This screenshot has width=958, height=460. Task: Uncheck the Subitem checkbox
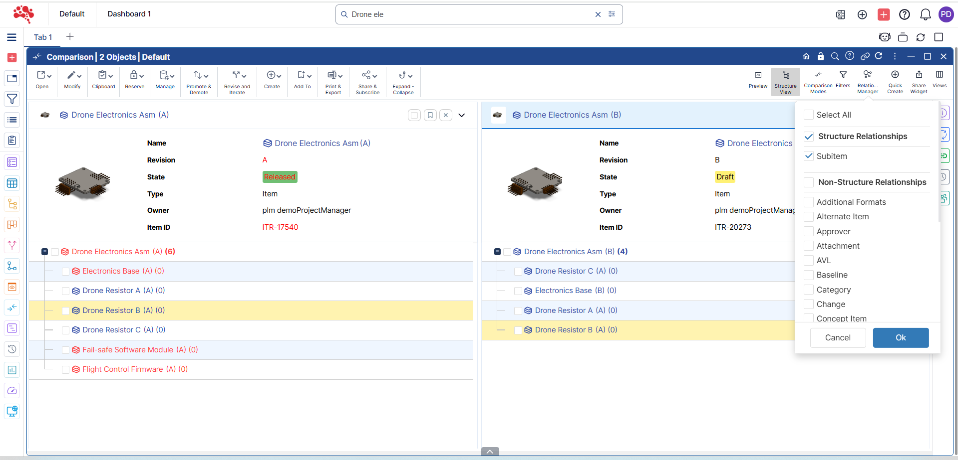coord(809,156)
